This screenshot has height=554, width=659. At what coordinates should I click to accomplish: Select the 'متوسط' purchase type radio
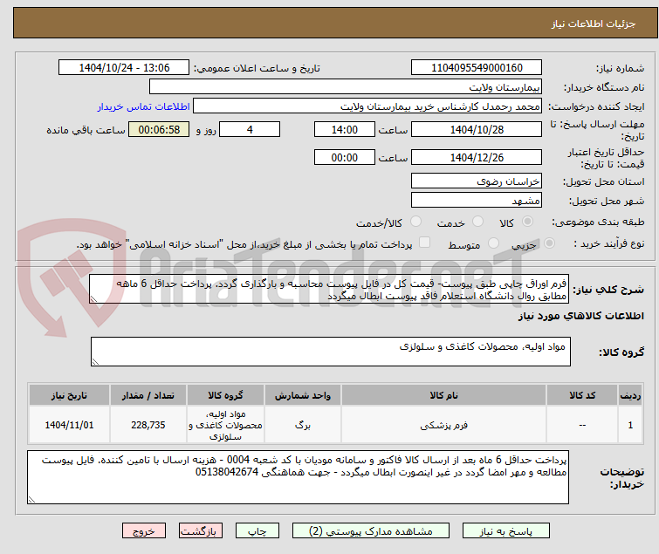[493, 243]
